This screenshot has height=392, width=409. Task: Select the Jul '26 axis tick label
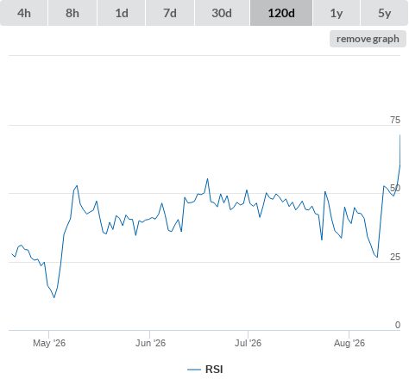(248, 343)
